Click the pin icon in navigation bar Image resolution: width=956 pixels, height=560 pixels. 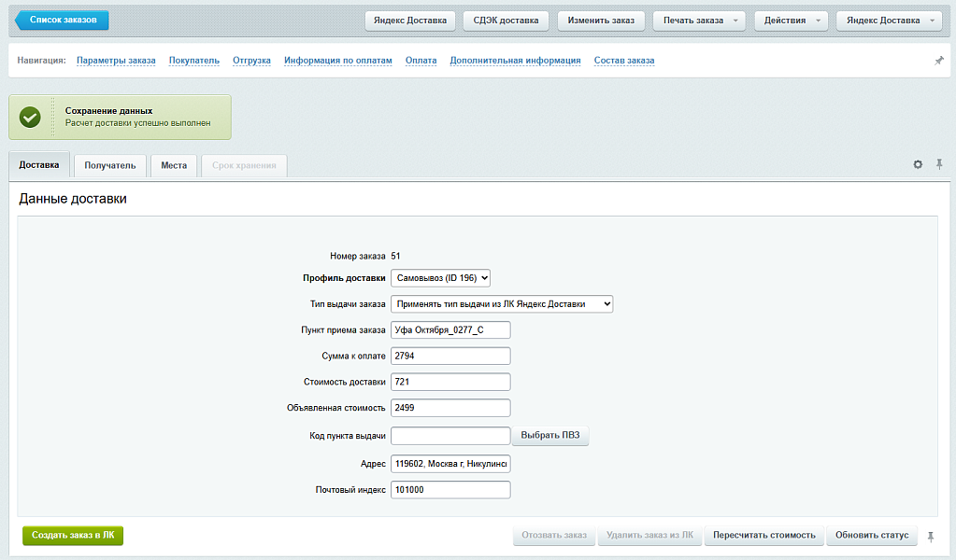[939, 61]
